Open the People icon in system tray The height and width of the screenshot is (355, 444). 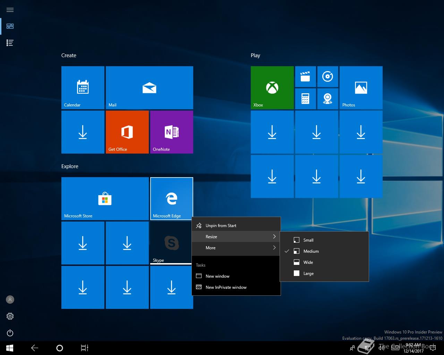click(352, 348)
